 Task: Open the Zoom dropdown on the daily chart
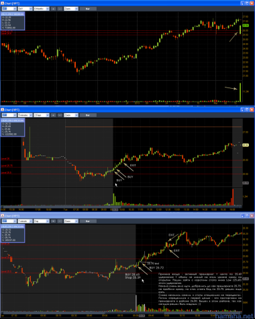coord(71,9)
